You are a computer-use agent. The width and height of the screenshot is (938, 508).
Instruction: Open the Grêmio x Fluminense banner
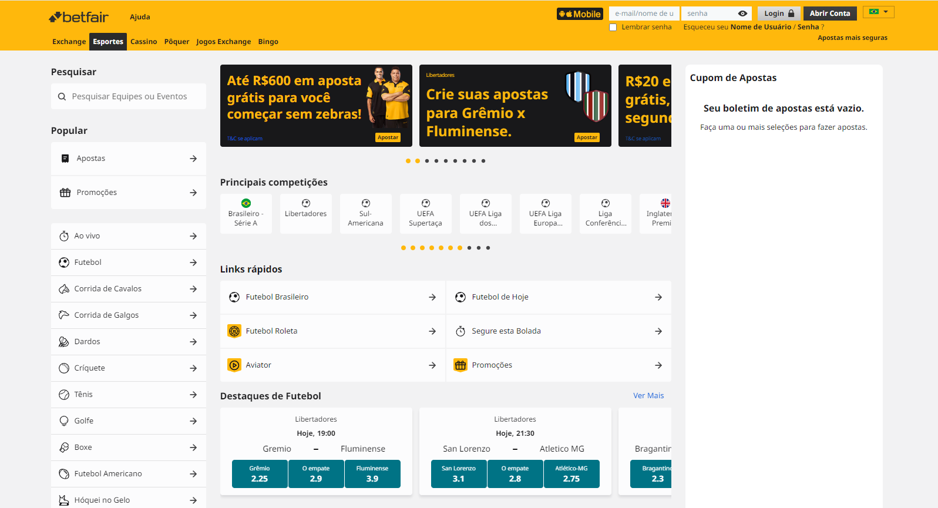point(515,106)
